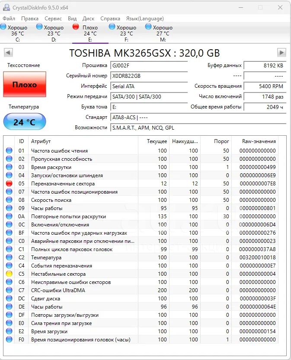Click blue status icon for attribute DF
Image resolution: width=291 pixels, height=360 pixels.
point(9,315)
